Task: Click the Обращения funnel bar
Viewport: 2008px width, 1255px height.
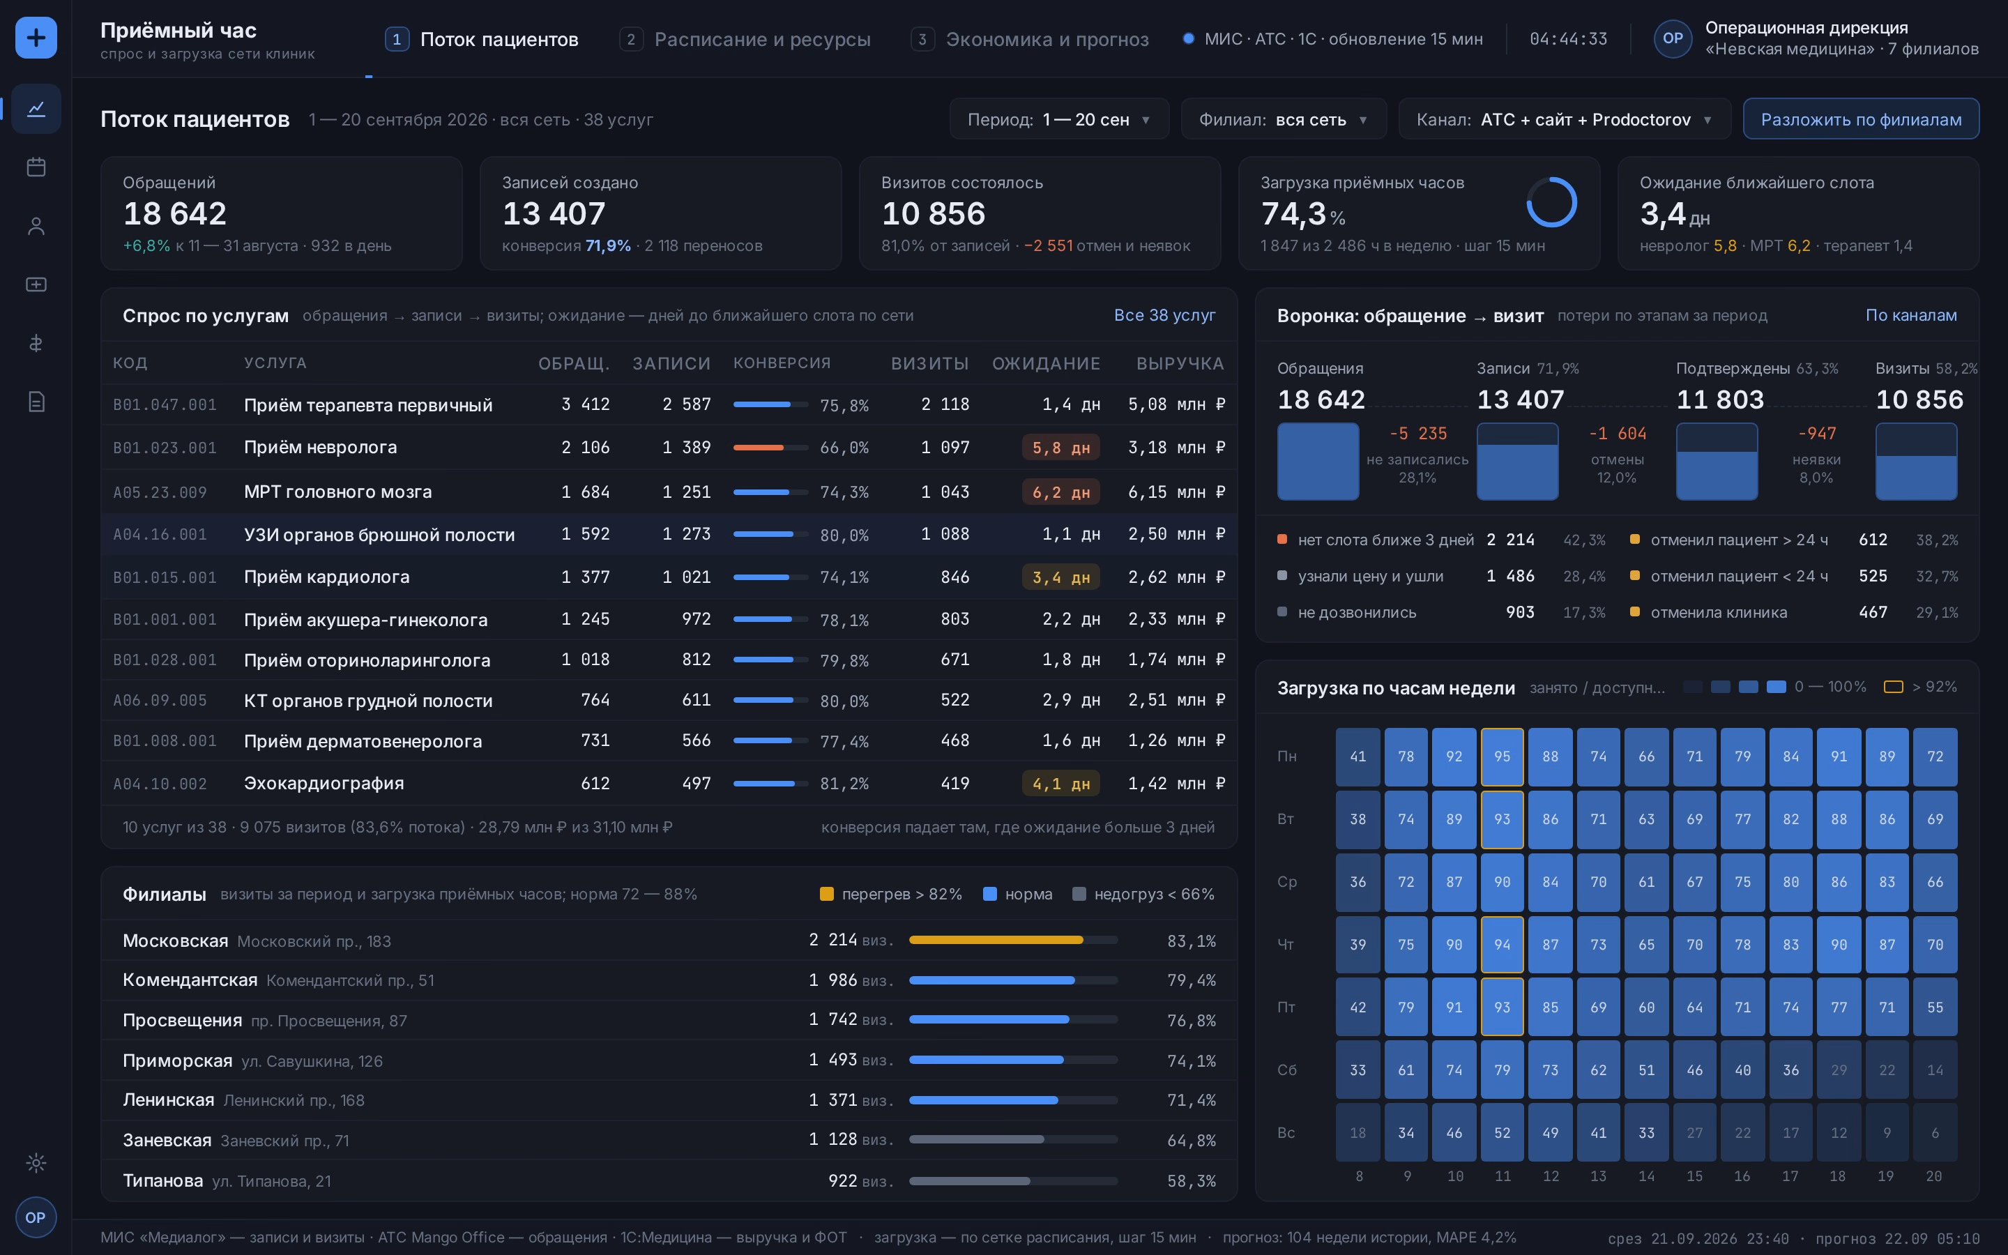Action: [x=1318, y=462]
